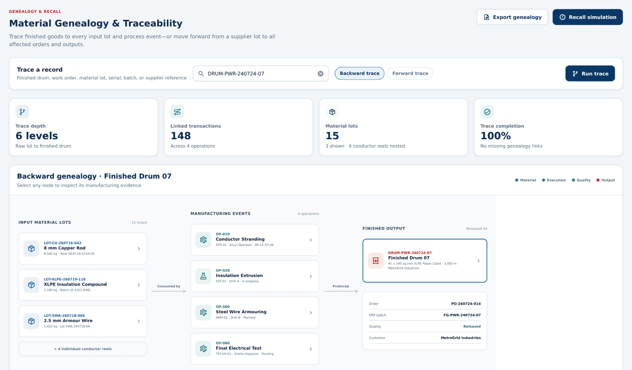Viewport: 632px width, 370px height.
Task: Expand Conductor Stranding operation chevron
Action: pos(311,240)
